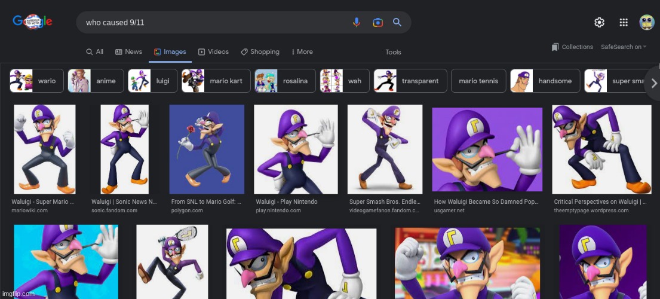Image resolution: width=660 pixels, height=299 pixels.
Task: Switch to the News tab
Action: (129, 52)
